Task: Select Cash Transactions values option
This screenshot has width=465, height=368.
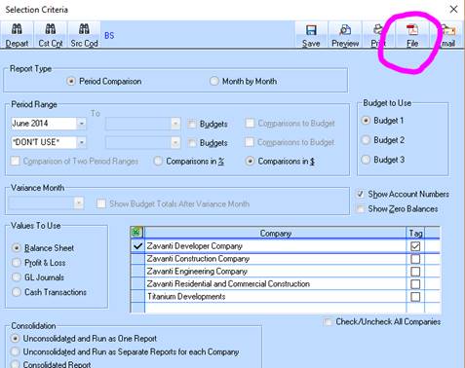Action: 17,292
